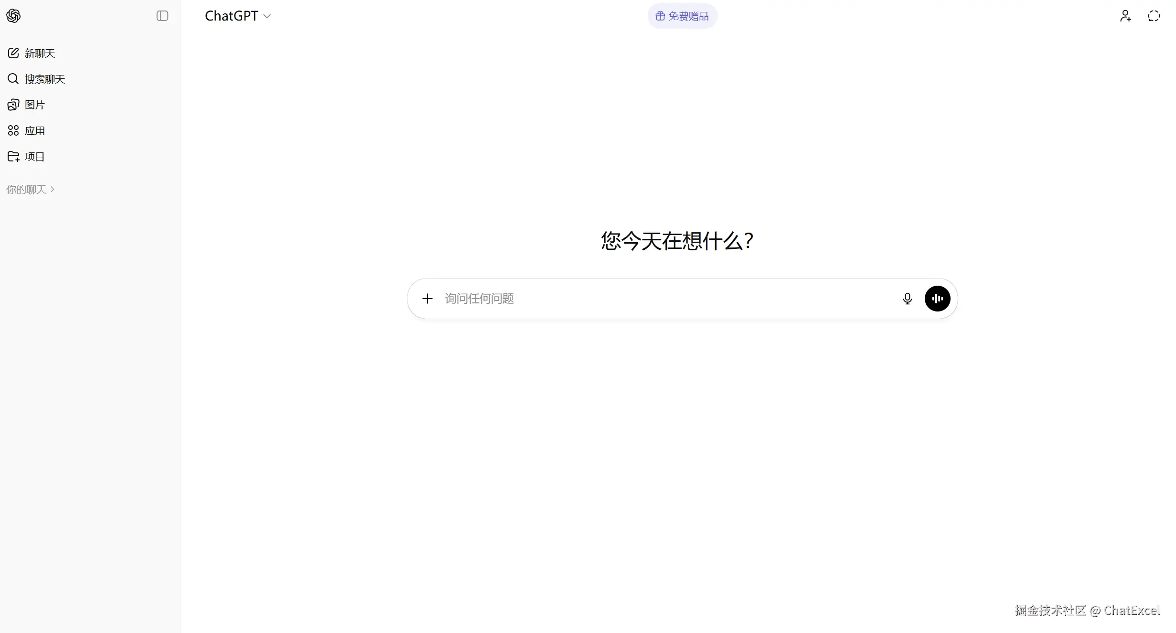This screenshot has height=633, width=1176.
Task: Click the microphone dictation icon
Action: [907, 299]
